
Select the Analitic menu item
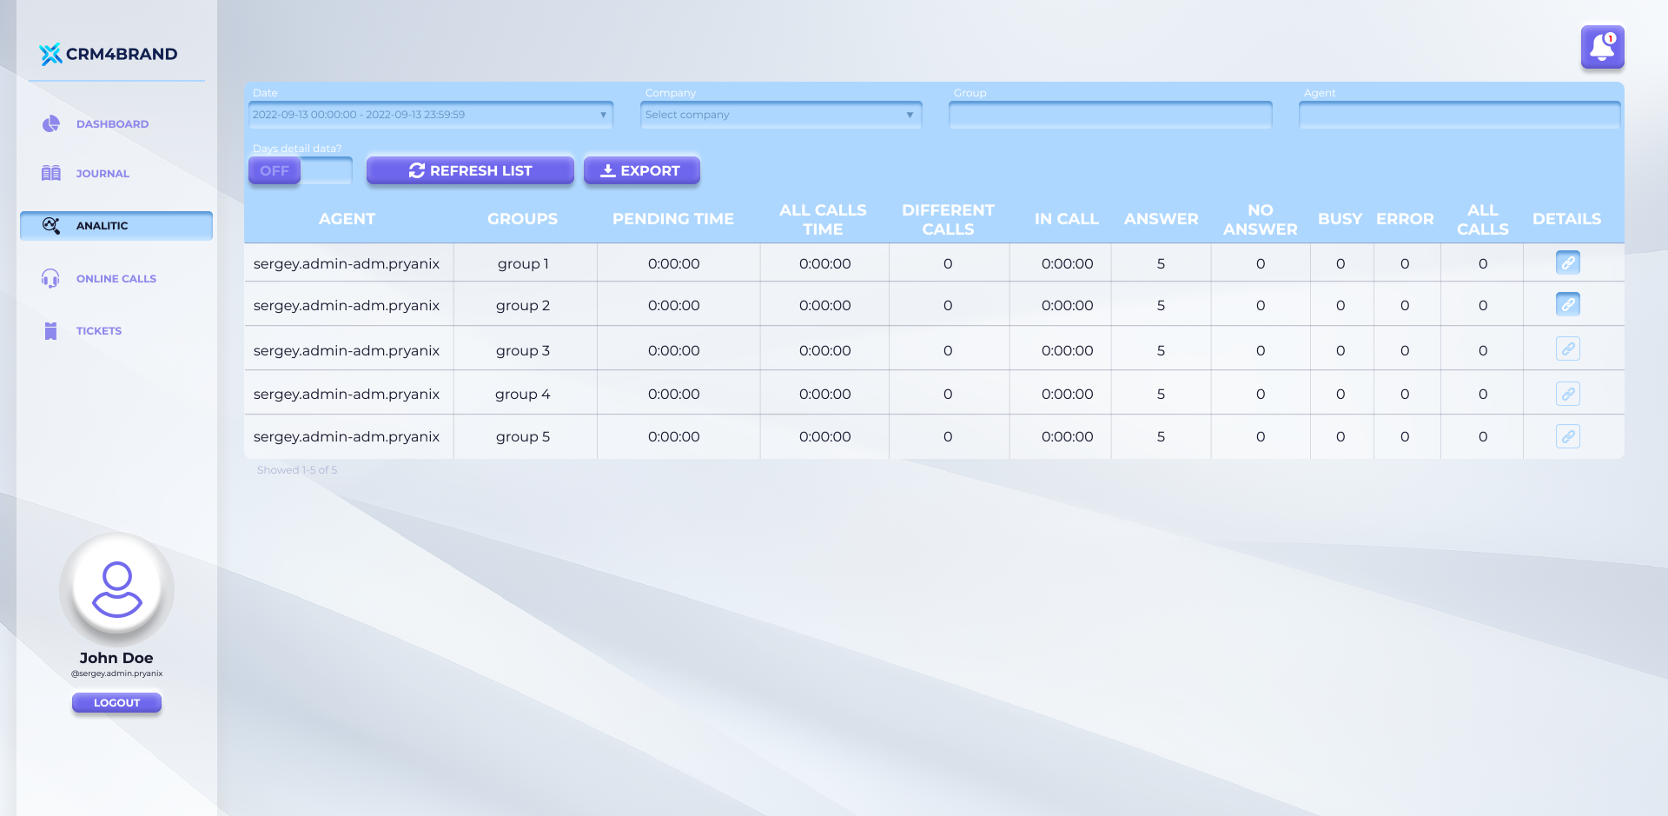coord(116,226)
